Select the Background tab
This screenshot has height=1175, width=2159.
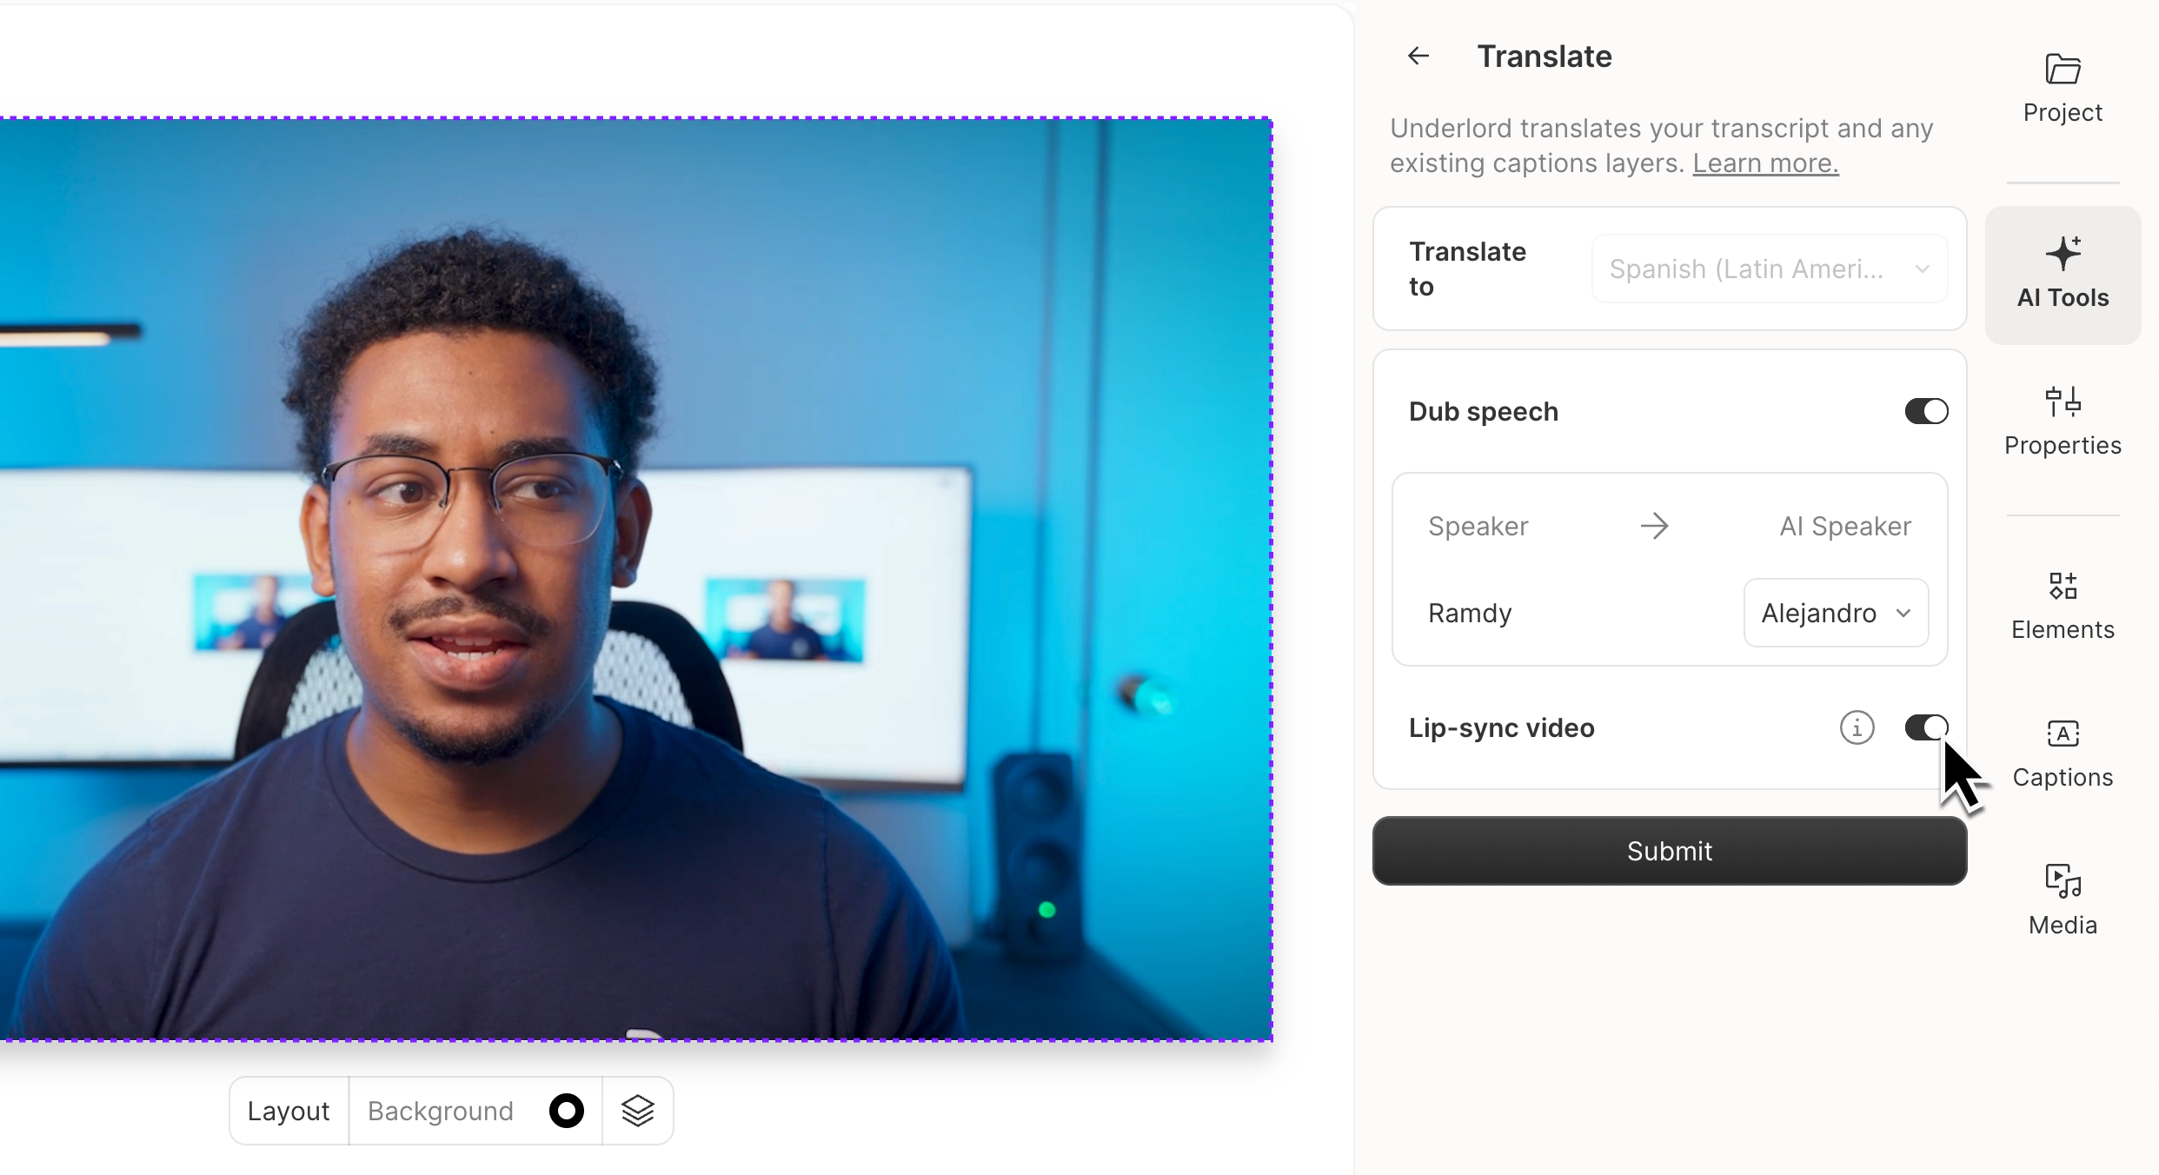click(x=440, y=1110)
